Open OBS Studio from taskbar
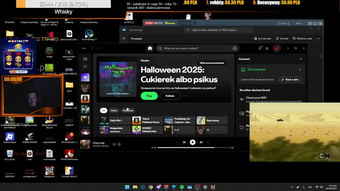Image resolution: width=340 pixels, height=191 pixels. point(197,187)
